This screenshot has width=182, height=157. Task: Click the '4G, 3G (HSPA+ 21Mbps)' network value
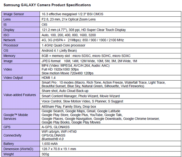[x=83, y=40]
